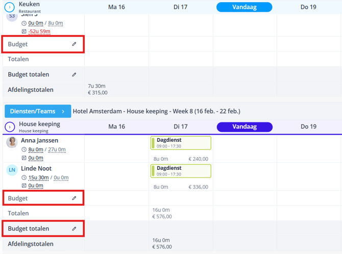Select Di 17 in the Keuken header
The width and height of the screenshot is (342, 254).
tap(180, 7)
